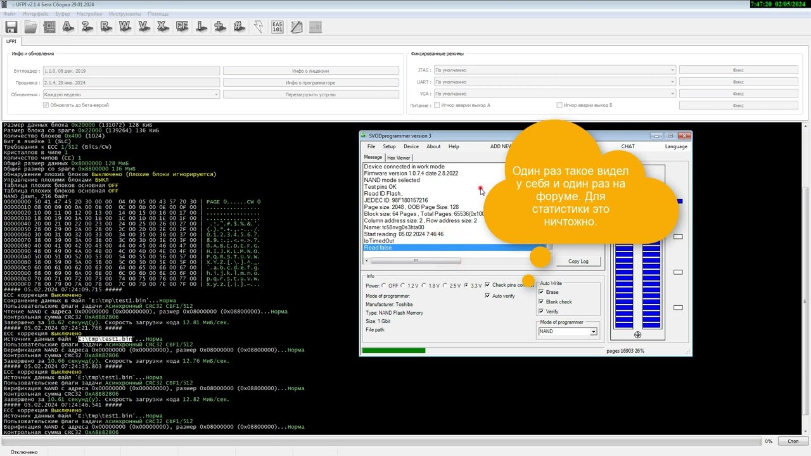Click the Copy Log button
811x456 pixels.
(x=578, y=261)
